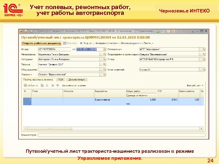Click the Записать save diskette icon
The height and width of the screenshot is (164, 219).
point(64,43)
